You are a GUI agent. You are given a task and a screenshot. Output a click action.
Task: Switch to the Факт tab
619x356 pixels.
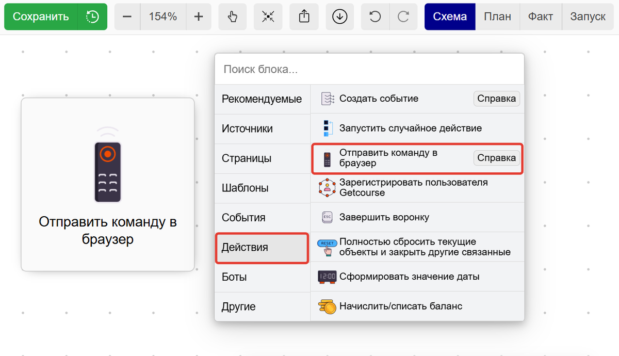click(541, 17)
